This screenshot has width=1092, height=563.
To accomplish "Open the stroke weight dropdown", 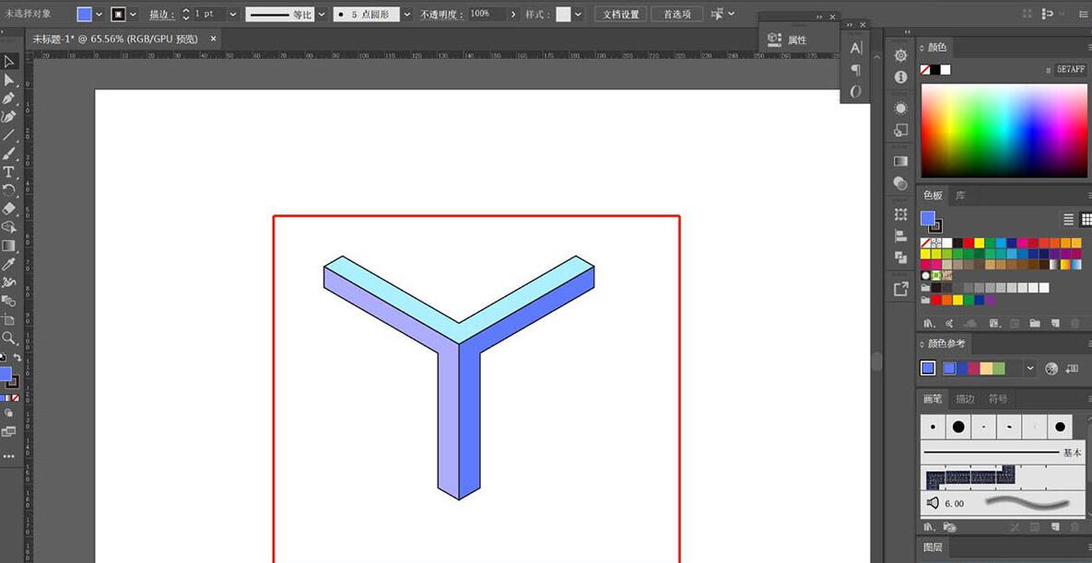I will click(x=231, y=15).
